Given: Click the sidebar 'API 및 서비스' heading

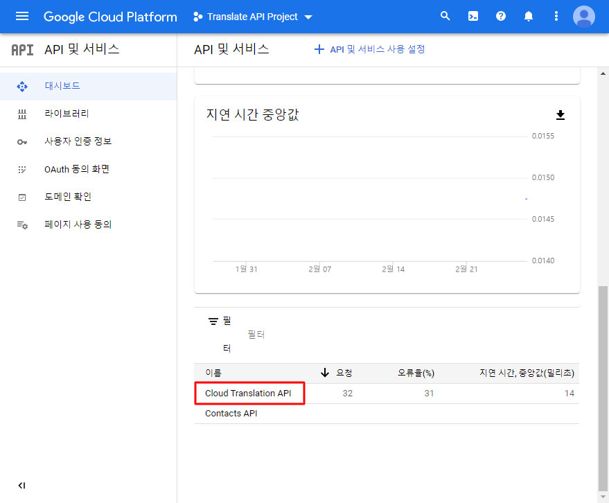Looking at the screenshot, I should click(x=82, y=49).
